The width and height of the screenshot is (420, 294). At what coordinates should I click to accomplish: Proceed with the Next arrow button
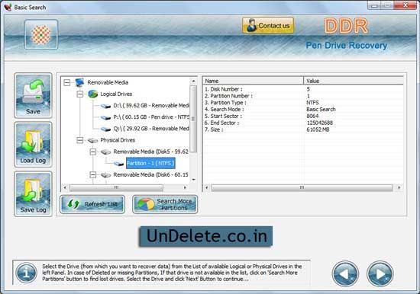[380, 273]
